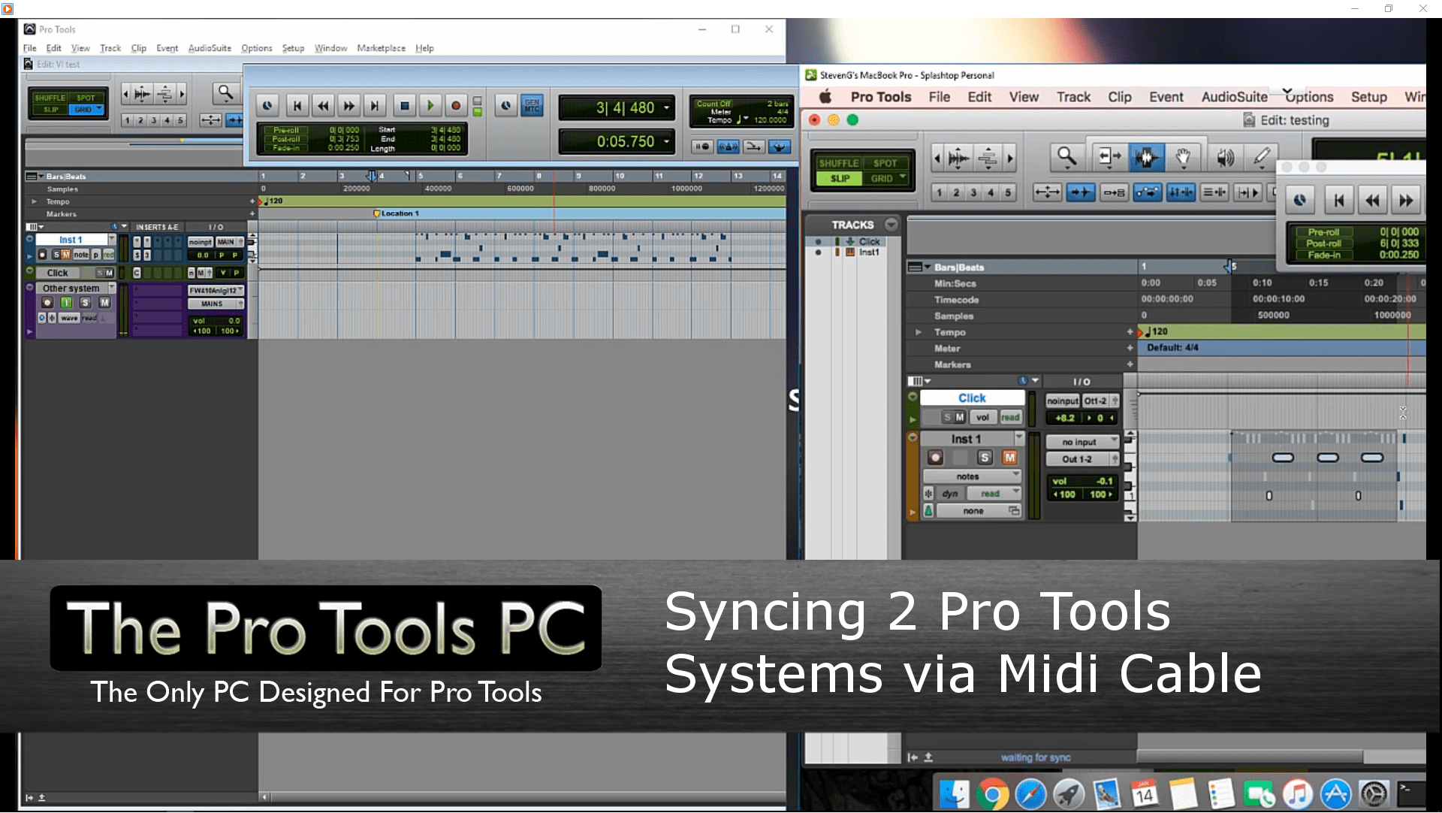
Task: Choose the Zoomer magnifier tool on Mac
Action: tap(1066, 157)
